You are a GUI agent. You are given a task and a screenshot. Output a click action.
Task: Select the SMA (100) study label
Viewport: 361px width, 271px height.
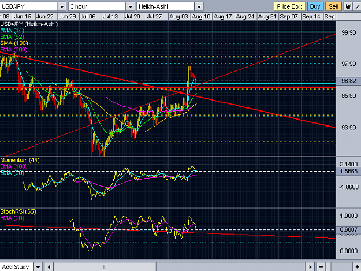(14, 43)
